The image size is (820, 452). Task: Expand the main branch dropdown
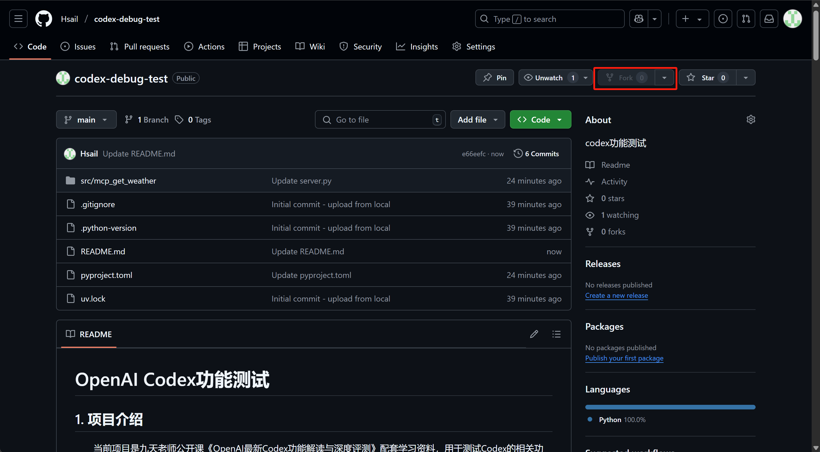86,119
